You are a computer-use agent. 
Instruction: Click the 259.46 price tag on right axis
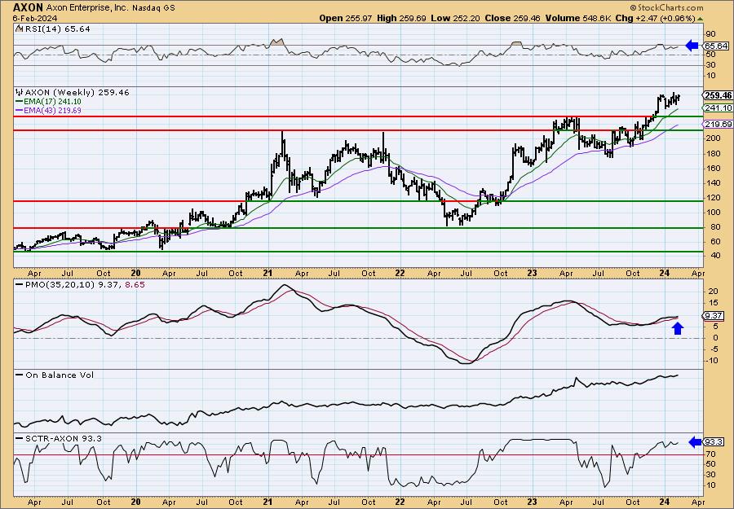coord(718,95)
